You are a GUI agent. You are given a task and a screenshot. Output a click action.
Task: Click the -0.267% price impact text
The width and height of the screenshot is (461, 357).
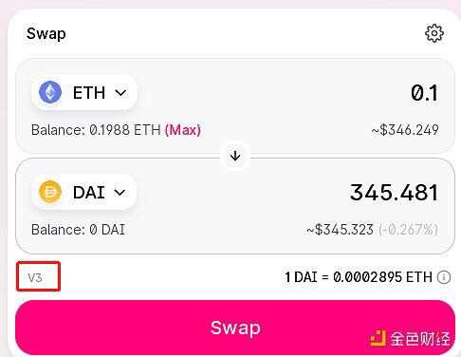408,230
